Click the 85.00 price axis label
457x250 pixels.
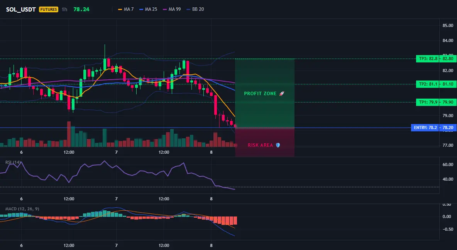tap(448, 25)
